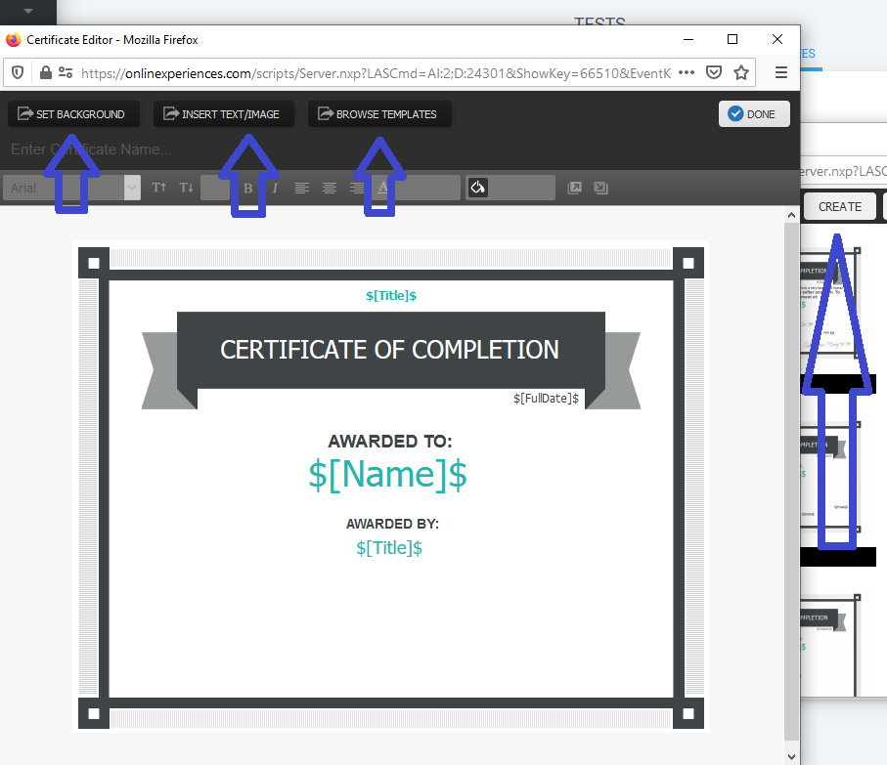Image resolution: width=887 pixels, height=765 pixels.
Task: Open Browse Templates
Action: tap(379, 114)
